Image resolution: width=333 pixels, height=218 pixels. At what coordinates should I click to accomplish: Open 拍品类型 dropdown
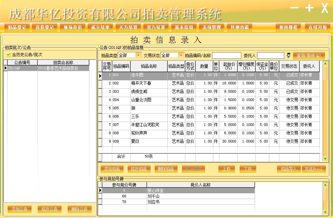click(138, 55)
